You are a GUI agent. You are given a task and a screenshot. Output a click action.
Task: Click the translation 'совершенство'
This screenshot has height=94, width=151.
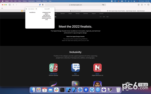[46, 12]
